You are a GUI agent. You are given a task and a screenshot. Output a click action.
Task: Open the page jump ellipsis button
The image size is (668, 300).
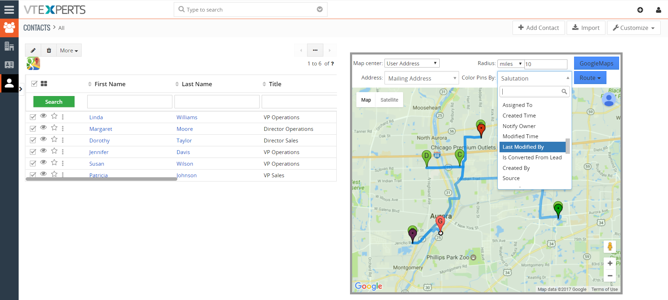(x=315, y=50)
